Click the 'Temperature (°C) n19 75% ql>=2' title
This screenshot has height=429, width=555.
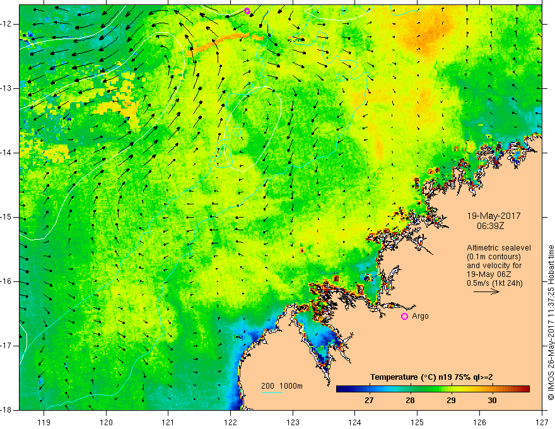coord(431,377)
